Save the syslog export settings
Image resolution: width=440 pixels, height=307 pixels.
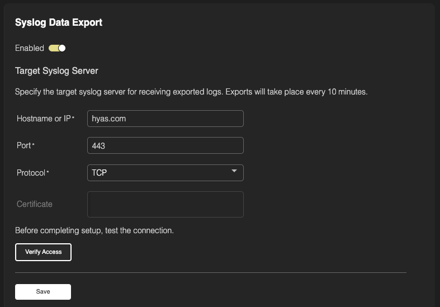click(x=43, y=292)
